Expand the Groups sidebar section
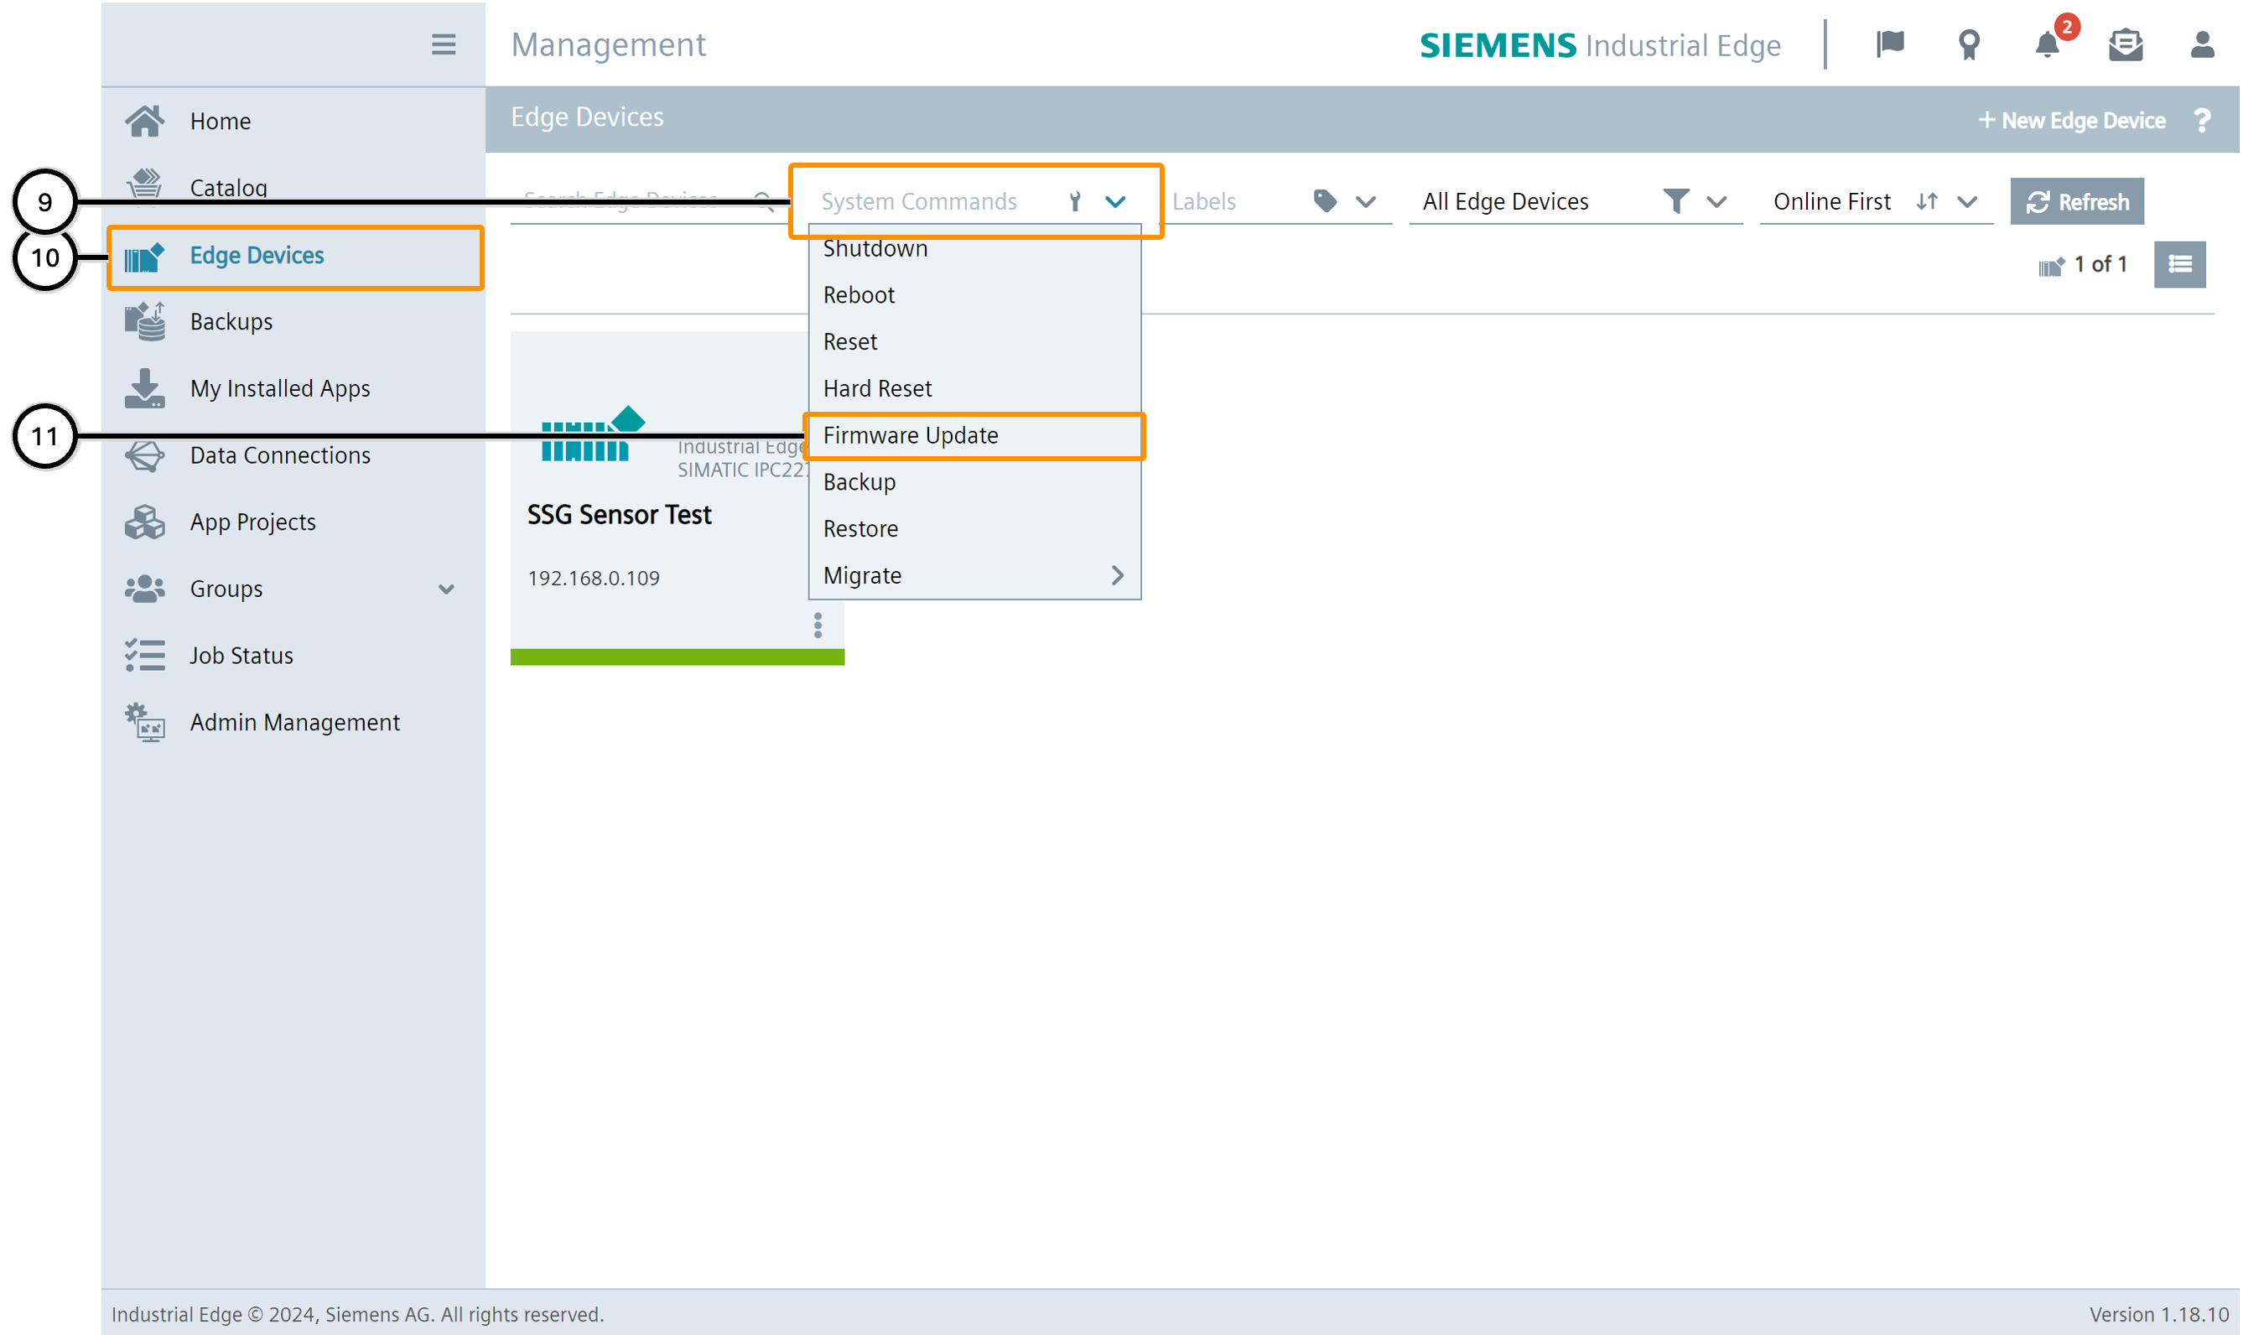 [446, 590]
